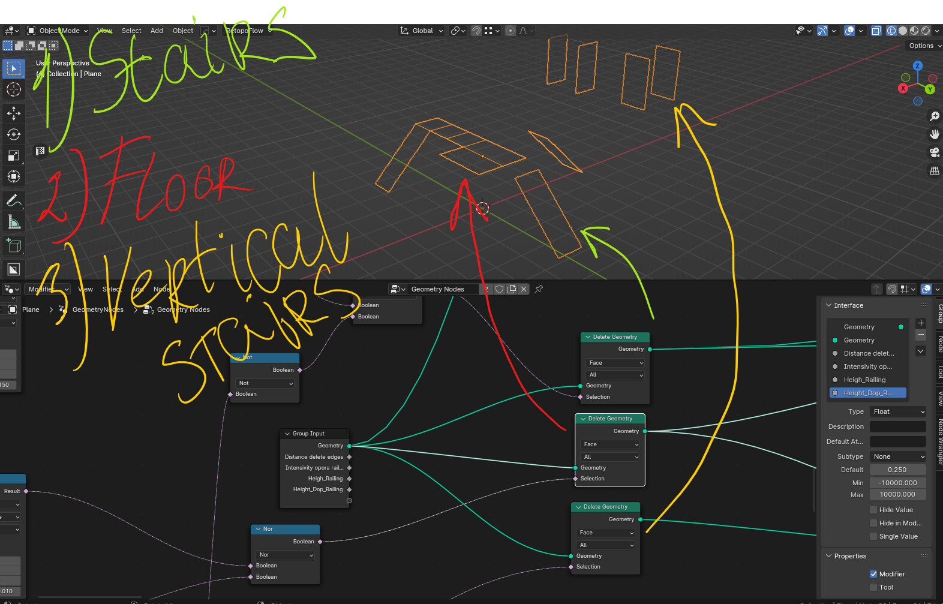Enable the Hide in Modifier checkbox

(873, 523)
